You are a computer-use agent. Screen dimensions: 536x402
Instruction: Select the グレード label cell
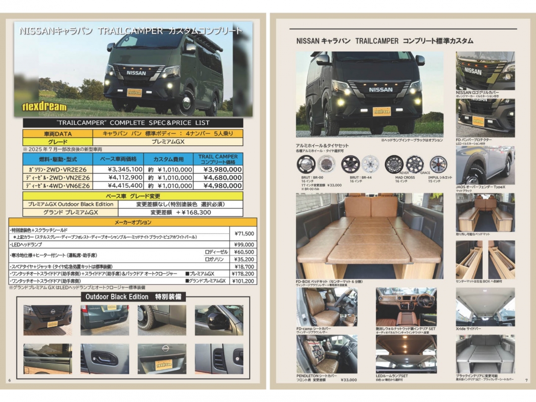click(58, 142)
